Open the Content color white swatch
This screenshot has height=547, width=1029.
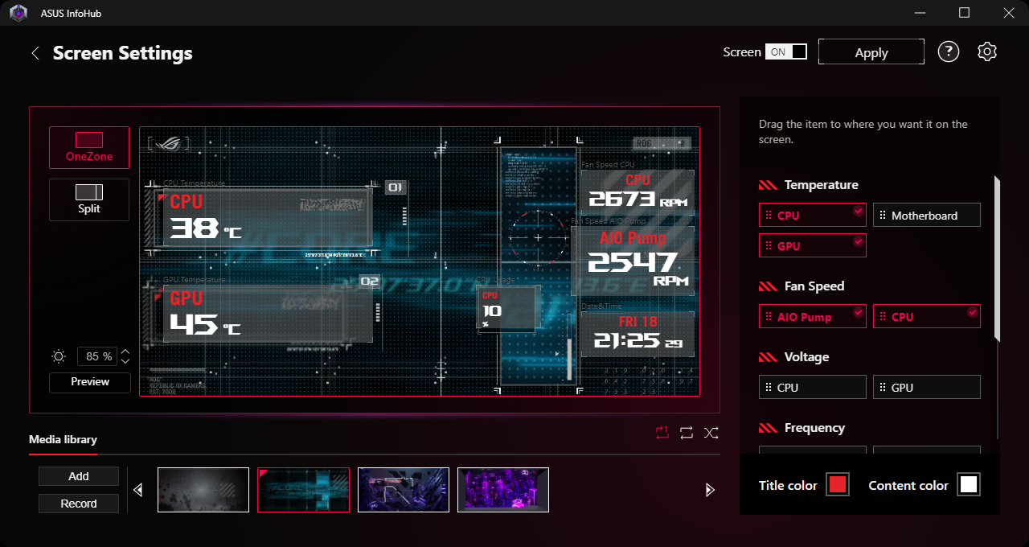pyautogui.click(x=969, y=484)
